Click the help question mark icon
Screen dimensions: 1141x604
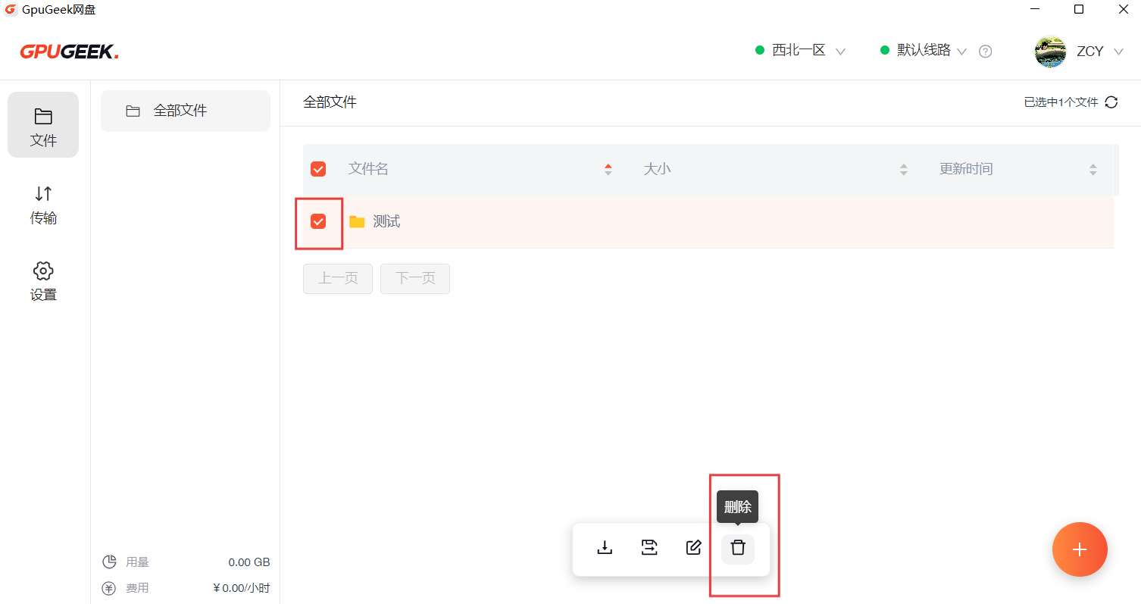coord(985,52)
